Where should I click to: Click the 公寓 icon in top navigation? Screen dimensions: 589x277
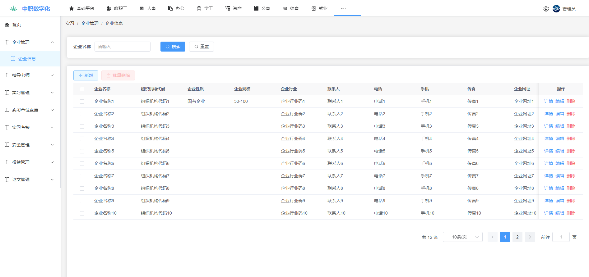256,8
